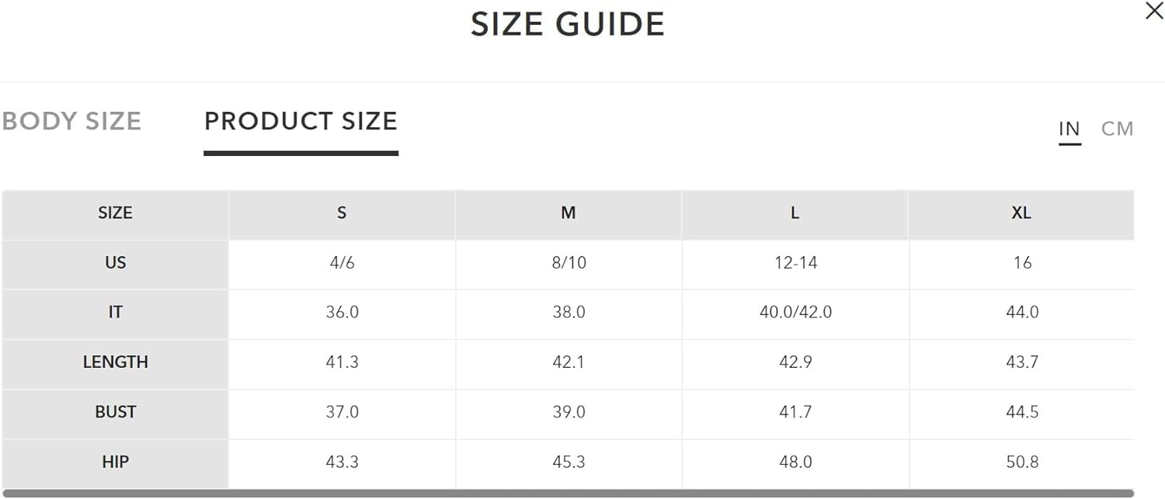Select the L column header
Screen dimensions: 1165x499
[795, 213]
